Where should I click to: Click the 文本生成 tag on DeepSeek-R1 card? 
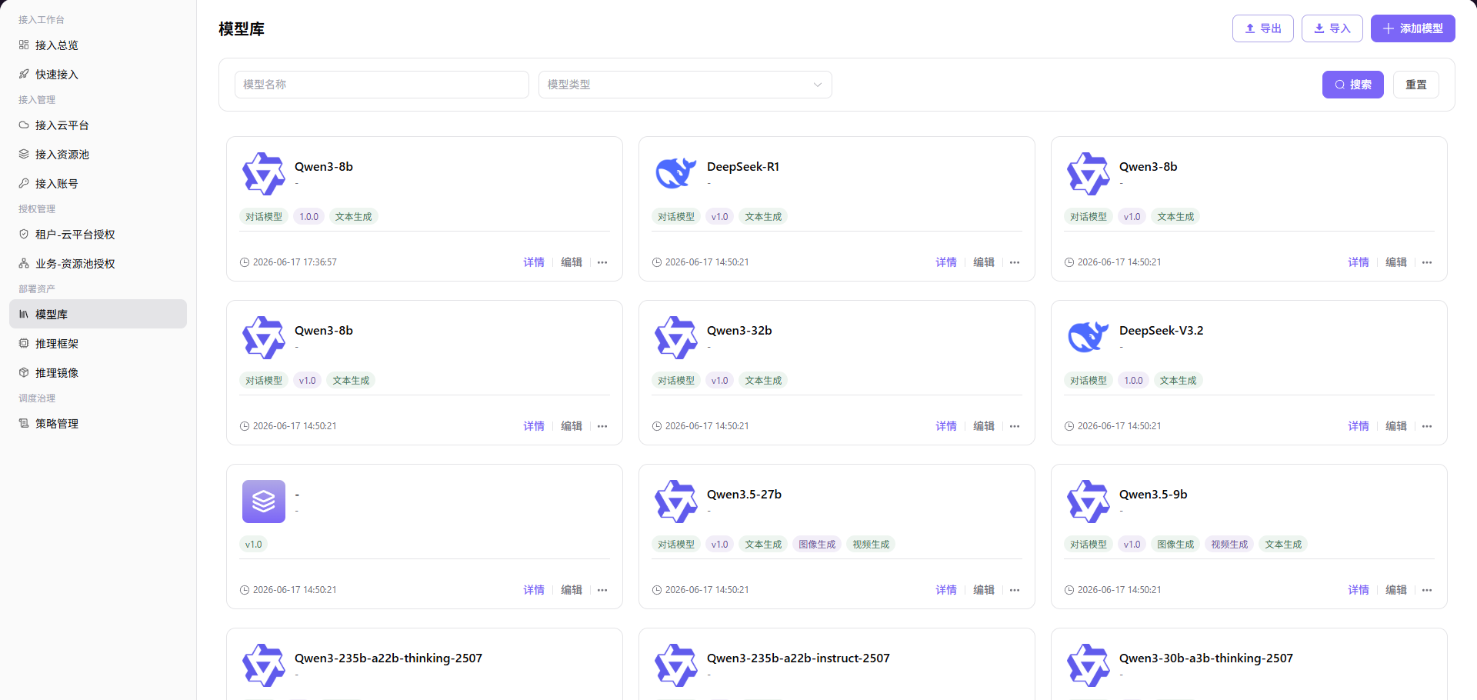click(763, 217)
